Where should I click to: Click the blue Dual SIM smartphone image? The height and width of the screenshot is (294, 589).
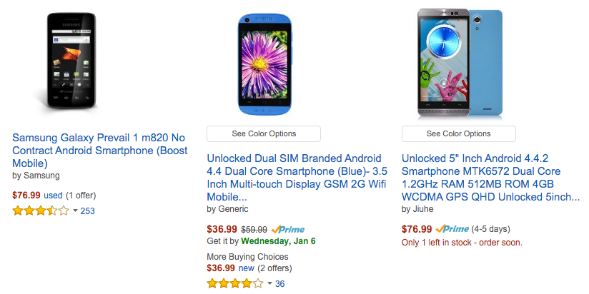point(264,64)
